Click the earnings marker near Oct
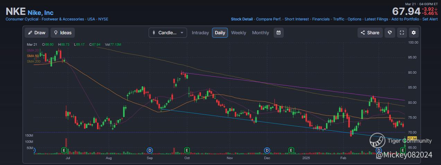441x165 pixels. [187, 150]
